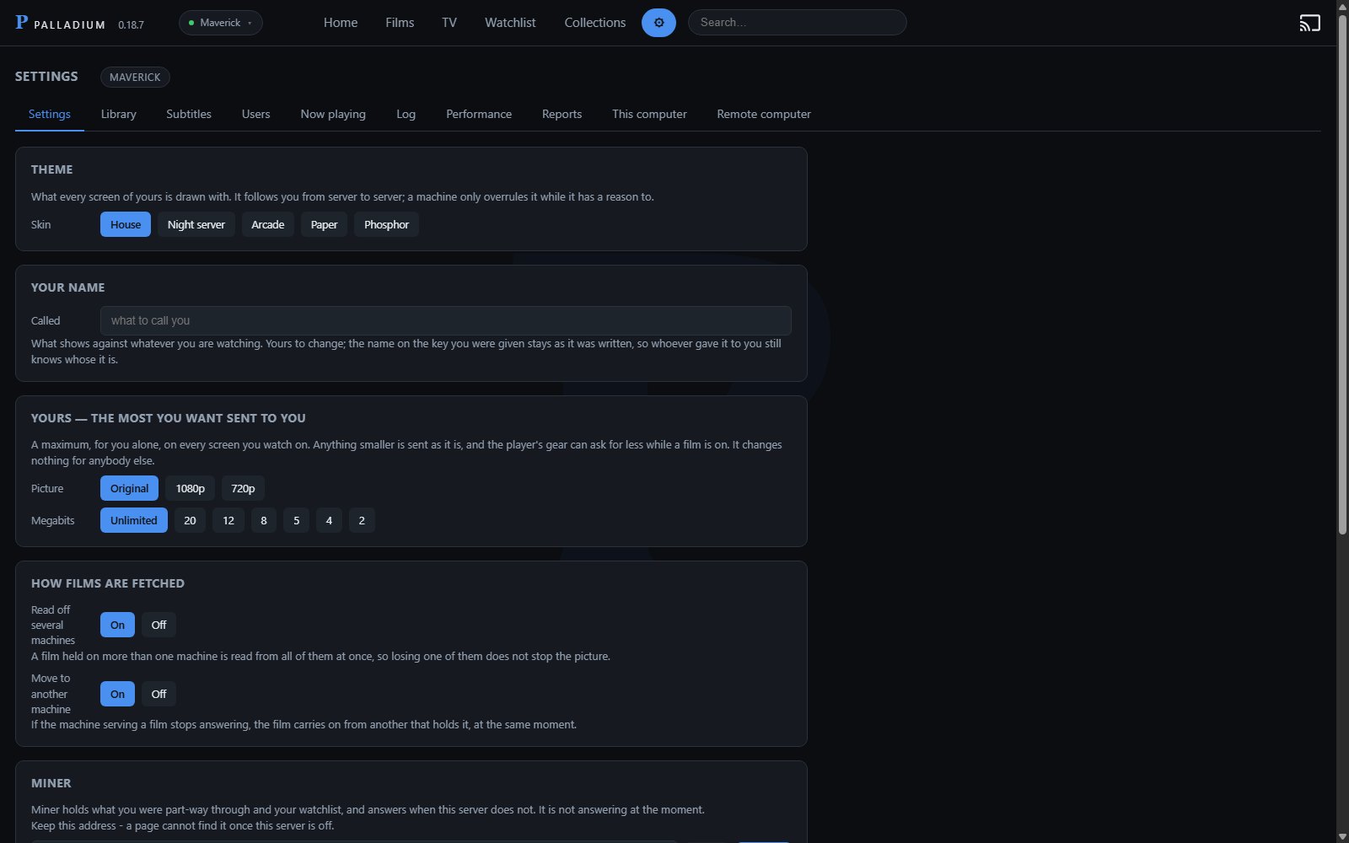Select the Paper skin

(x=324, y=224)
